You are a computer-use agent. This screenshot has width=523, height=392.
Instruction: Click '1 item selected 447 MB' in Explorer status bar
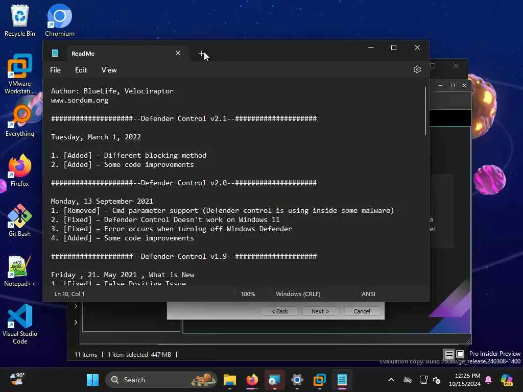click(139, 355)
